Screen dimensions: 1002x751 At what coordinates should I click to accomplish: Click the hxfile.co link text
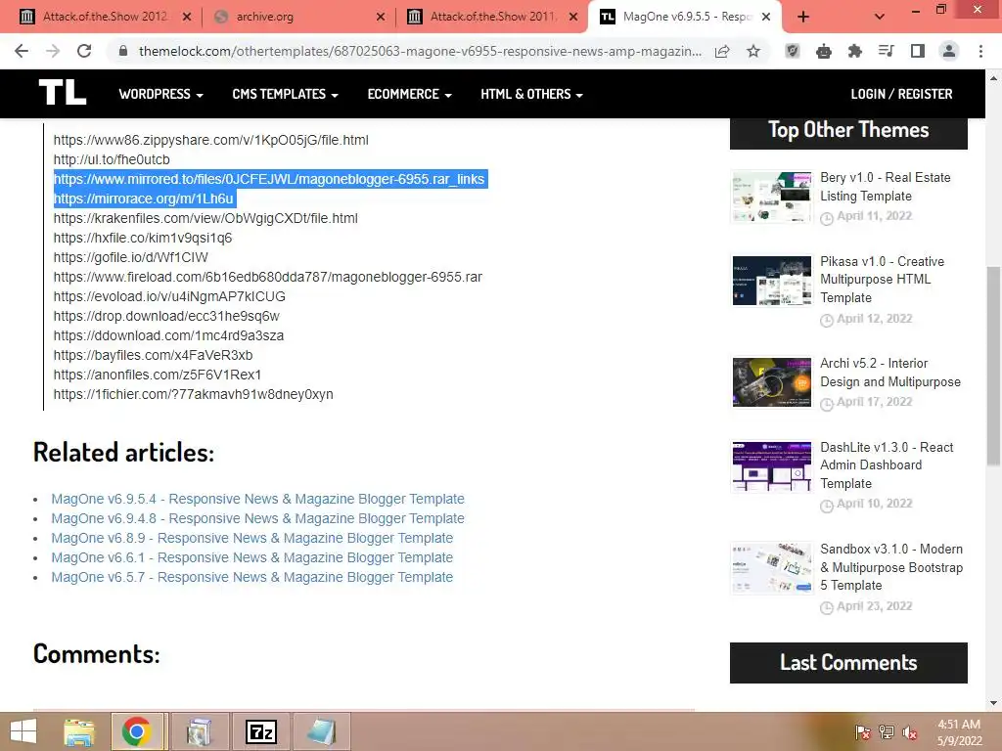143,238
